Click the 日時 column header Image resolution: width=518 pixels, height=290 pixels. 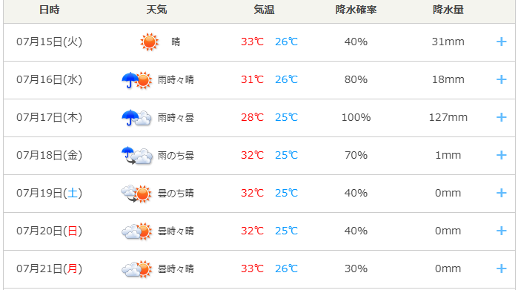pos(49,10)
